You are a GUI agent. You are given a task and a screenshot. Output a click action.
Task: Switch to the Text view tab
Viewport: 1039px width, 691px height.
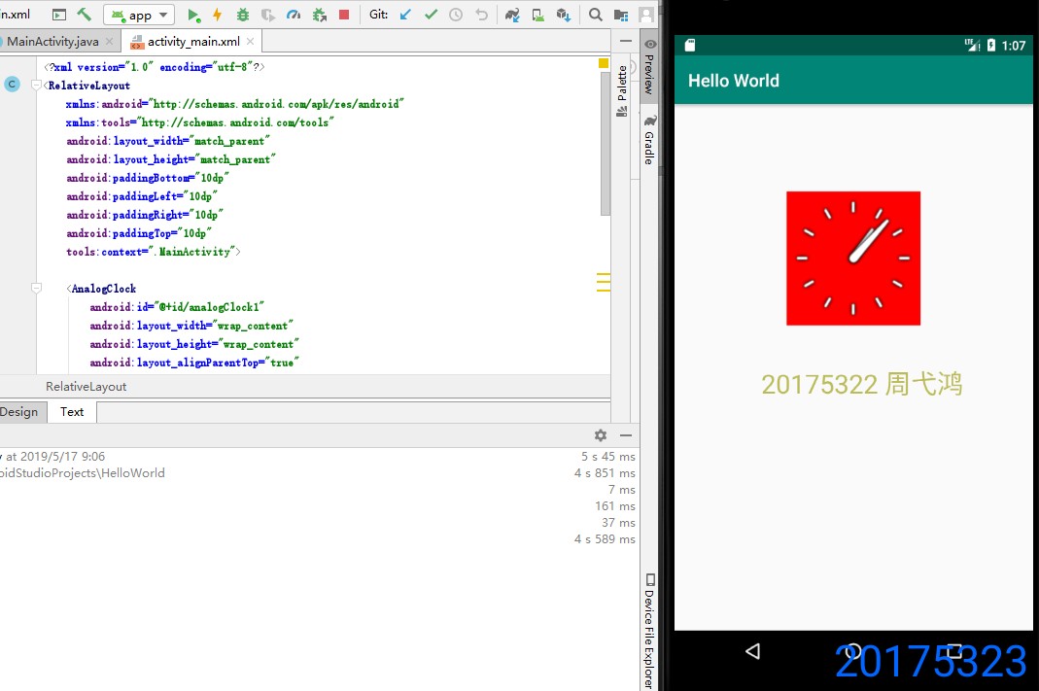pos(72,412)
